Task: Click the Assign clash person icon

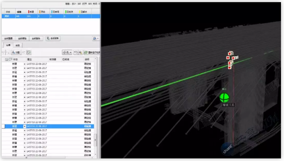Action: pyautogui.click(x=16, y=52)
